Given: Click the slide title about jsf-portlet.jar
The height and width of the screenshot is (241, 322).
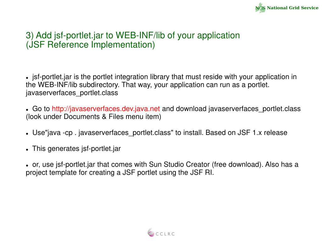Looking at the screenshot, I should (x=133, y=40).
